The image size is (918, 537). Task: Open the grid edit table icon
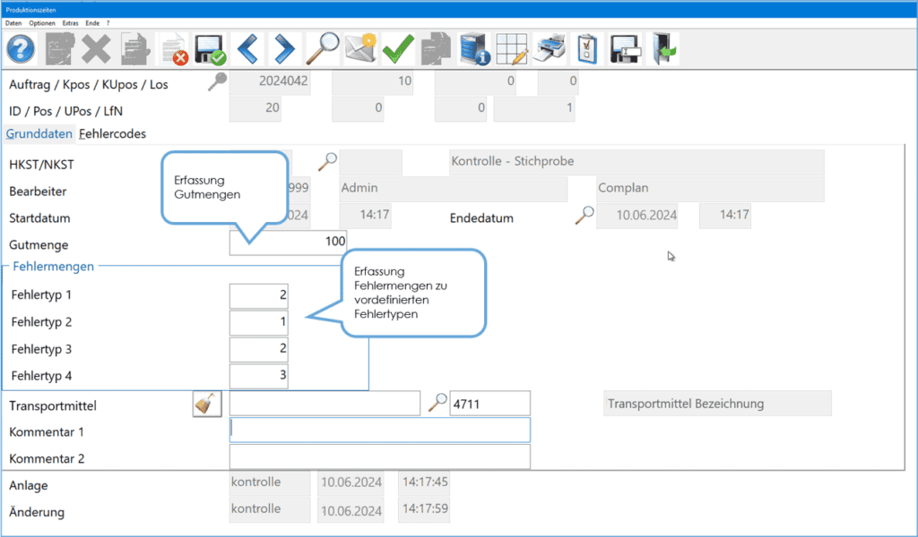coord(512,48)
